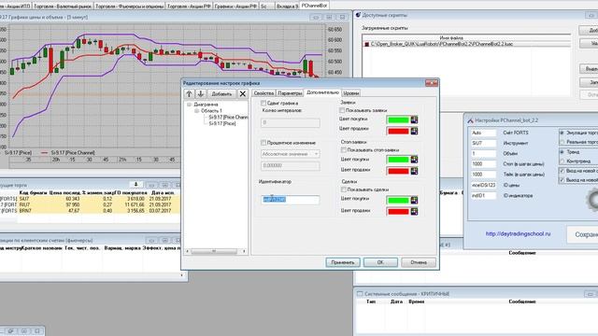Image resolution: width=598 pixels, height=336 pixels.
Task: Enable Показывать заявки checkbox
Action: [342, 110]
